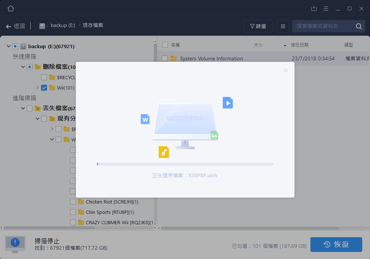
Task: Sort by 大小 column header
Action: 258,45
